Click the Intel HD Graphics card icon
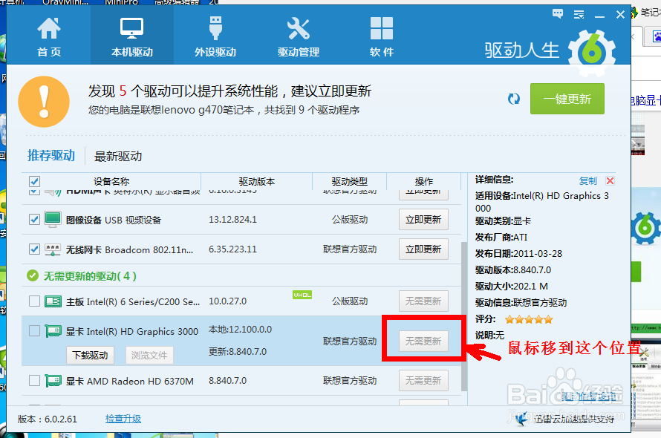 [53, 331]
